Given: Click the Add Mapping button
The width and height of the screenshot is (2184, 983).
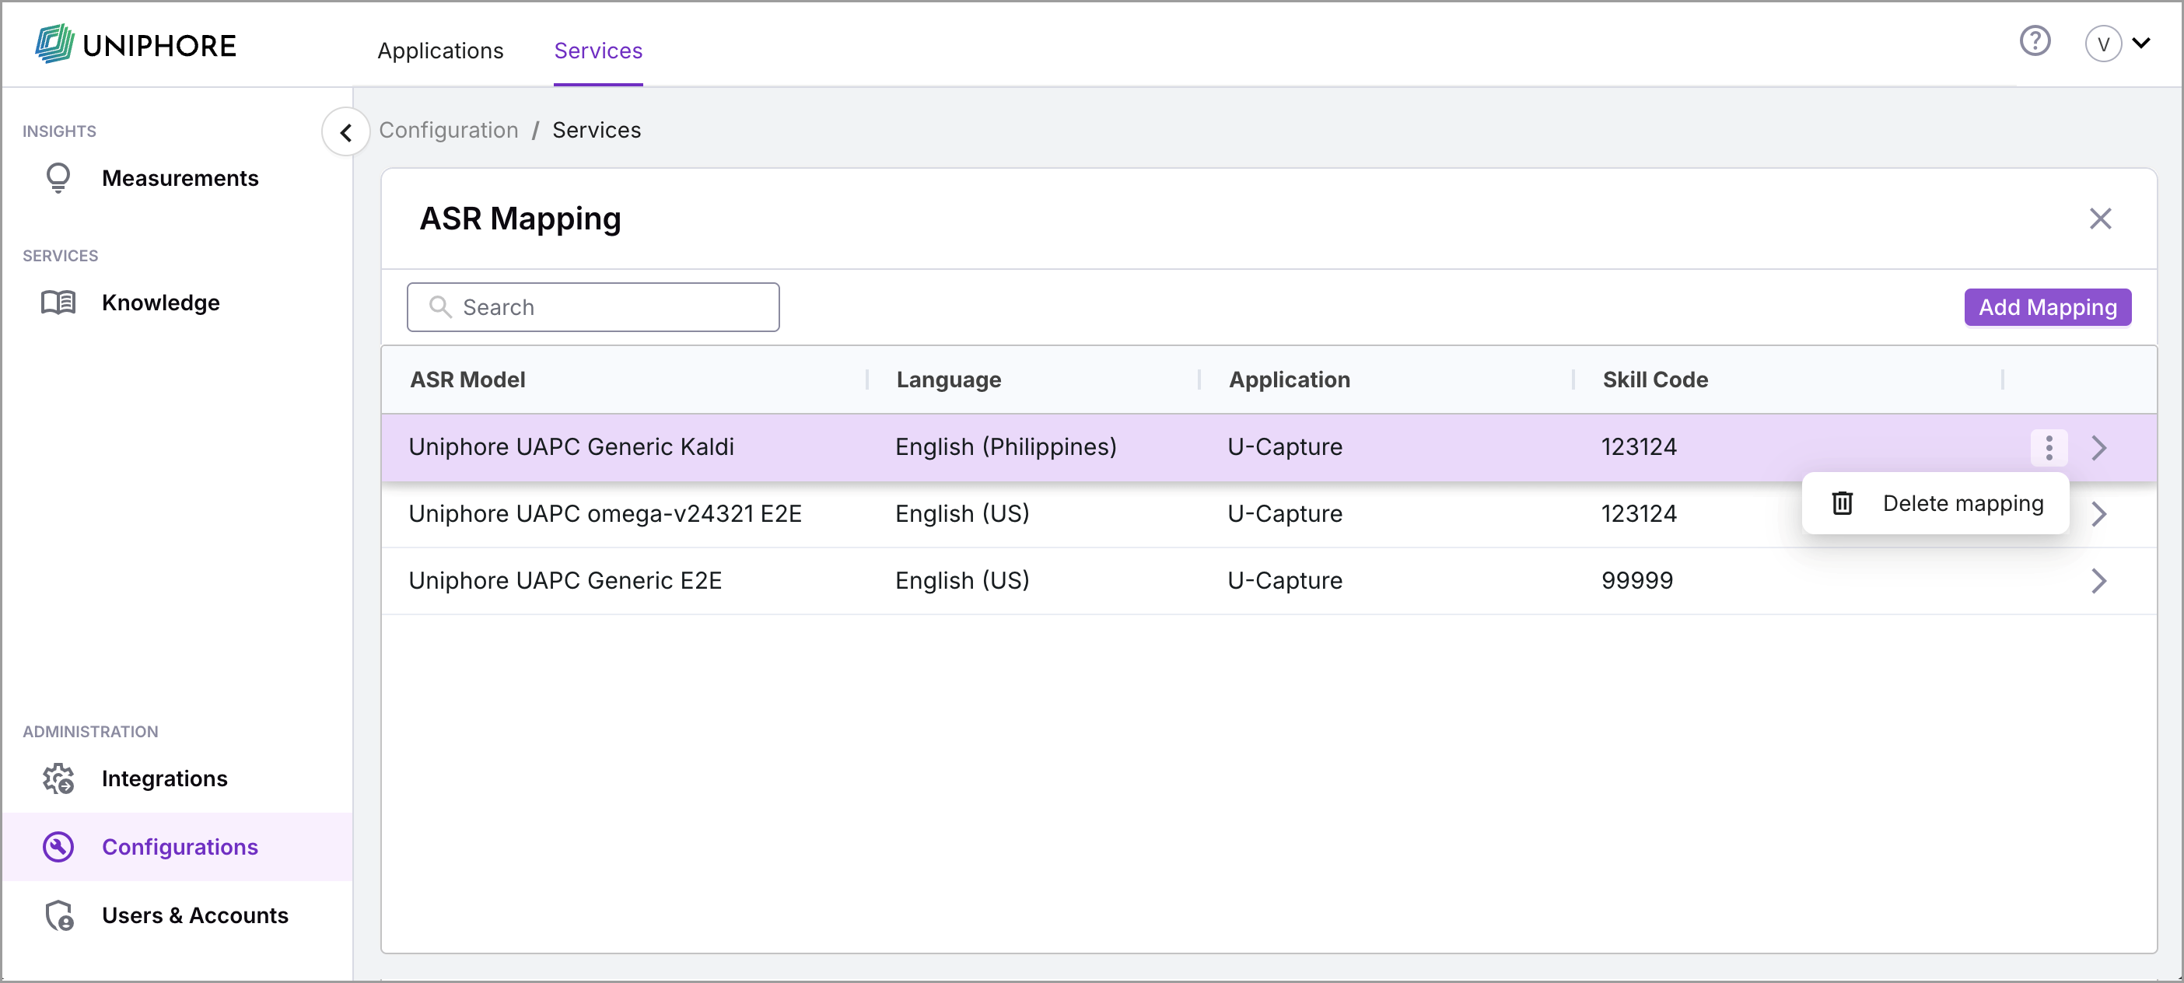Looking at the screenshot, I should click(x=2047, y=306).
